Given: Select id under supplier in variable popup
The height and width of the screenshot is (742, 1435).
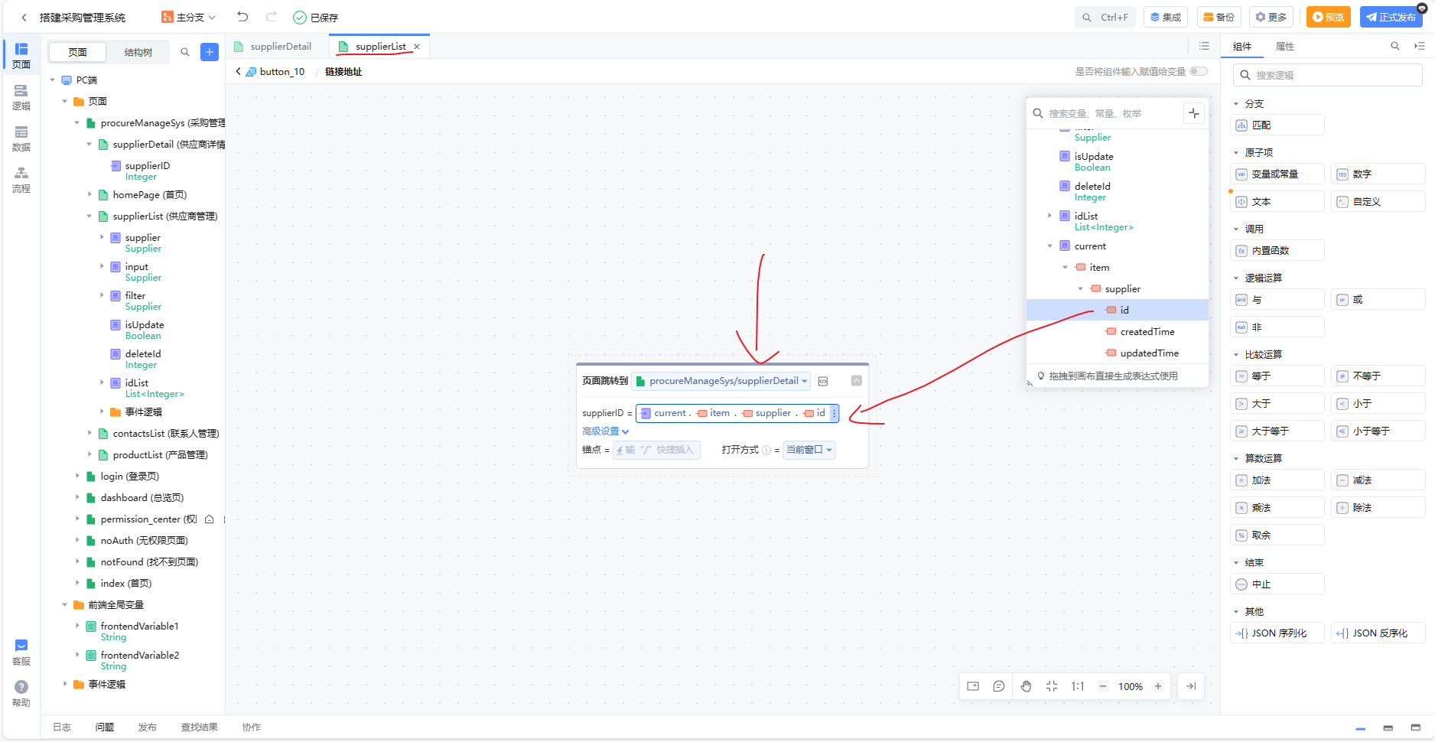Looking at the screenshot, I should 1117,310.
